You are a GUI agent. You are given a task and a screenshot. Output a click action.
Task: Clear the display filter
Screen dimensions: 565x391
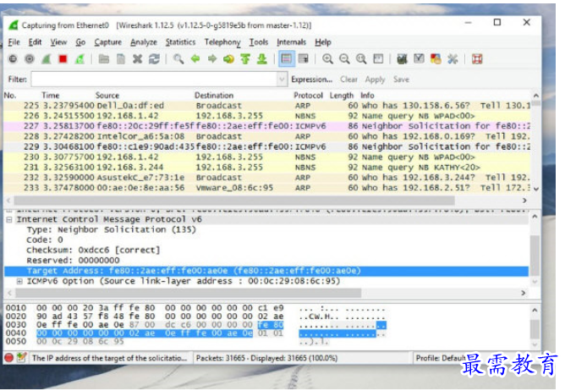[x=348, y=79]
